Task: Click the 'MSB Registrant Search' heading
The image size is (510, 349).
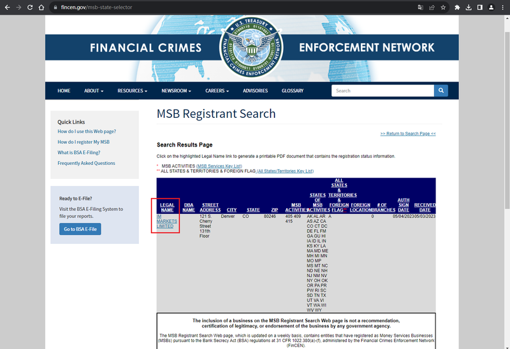Action: click(216, 114)
